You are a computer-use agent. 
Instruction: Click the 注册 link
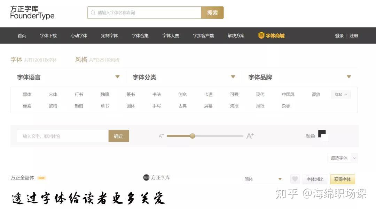[354, 36]
